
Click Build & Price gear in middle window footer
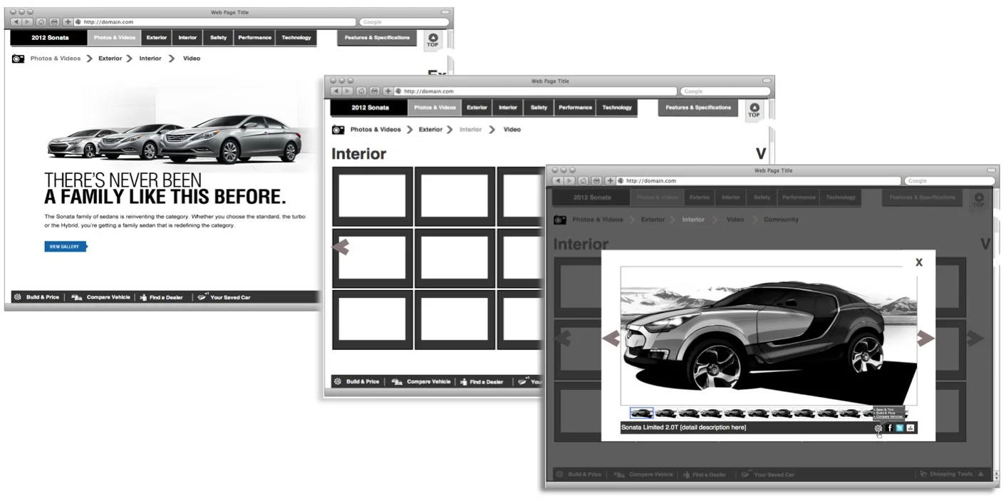pos(338,381)
